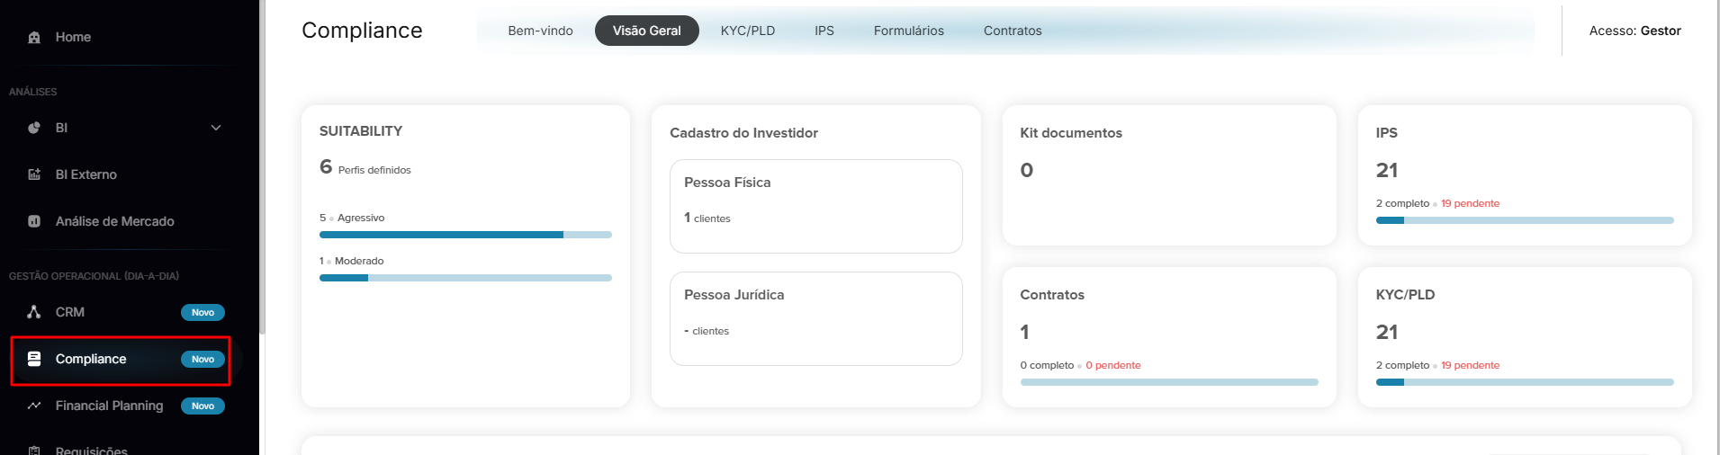Click the Agressivo profile progress bar
Screen dimensions: 1720x455
pyautogui.click(x=465, y=235)
